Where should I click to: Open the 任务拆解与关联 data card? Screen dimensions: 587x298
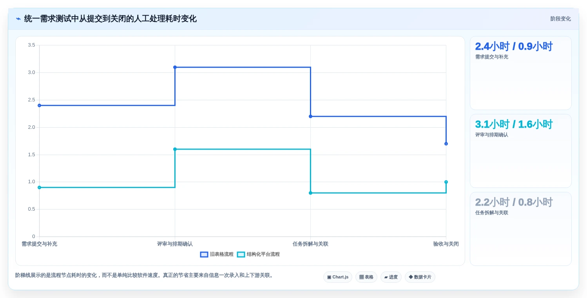[x=521, y=229]
